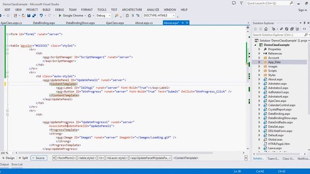310x174 pixels.
Task: Collapse the DemoClassExample project node
Action: click(255, 45)
